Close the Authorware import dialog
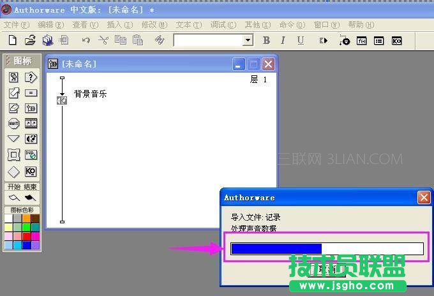The image size is (434, 296). coord(424,198)
